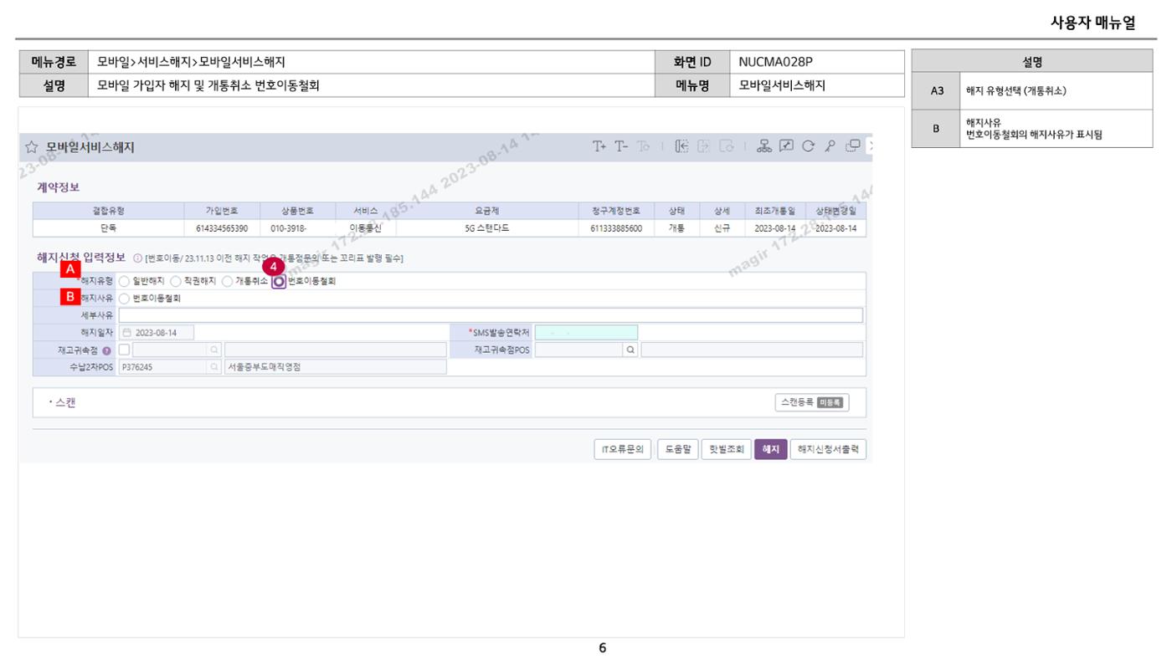The image size is (1172, 659).
Task: Click the panel collapse arrow icon
Action: pos(684,146)
